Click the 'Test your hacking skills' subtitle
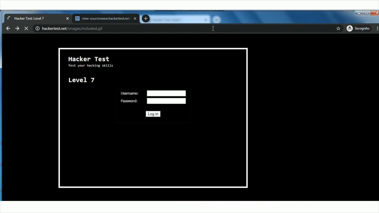379x213 pixels. click(x=91, y=65)
